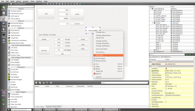Click the green Run button

tap(4, 100)
